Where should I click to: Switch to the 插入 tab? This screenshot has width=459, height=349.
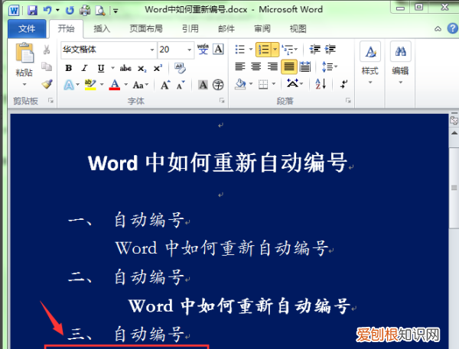pos(102,29)
